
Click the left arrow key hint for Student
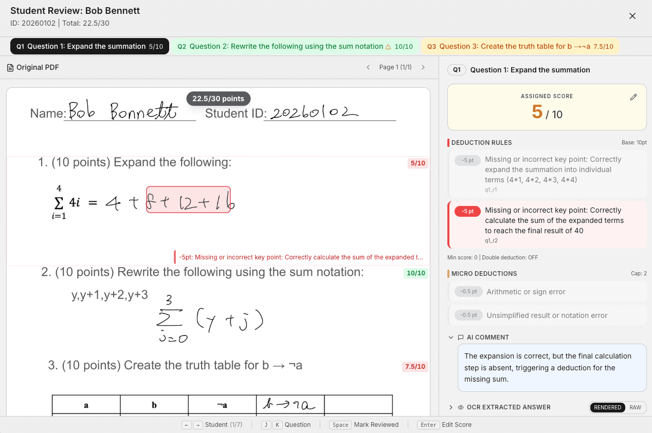(x=187, y=425)
